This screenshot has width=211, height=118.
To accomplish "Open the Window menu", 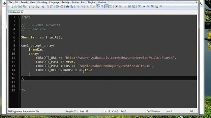I will (102, 2).
